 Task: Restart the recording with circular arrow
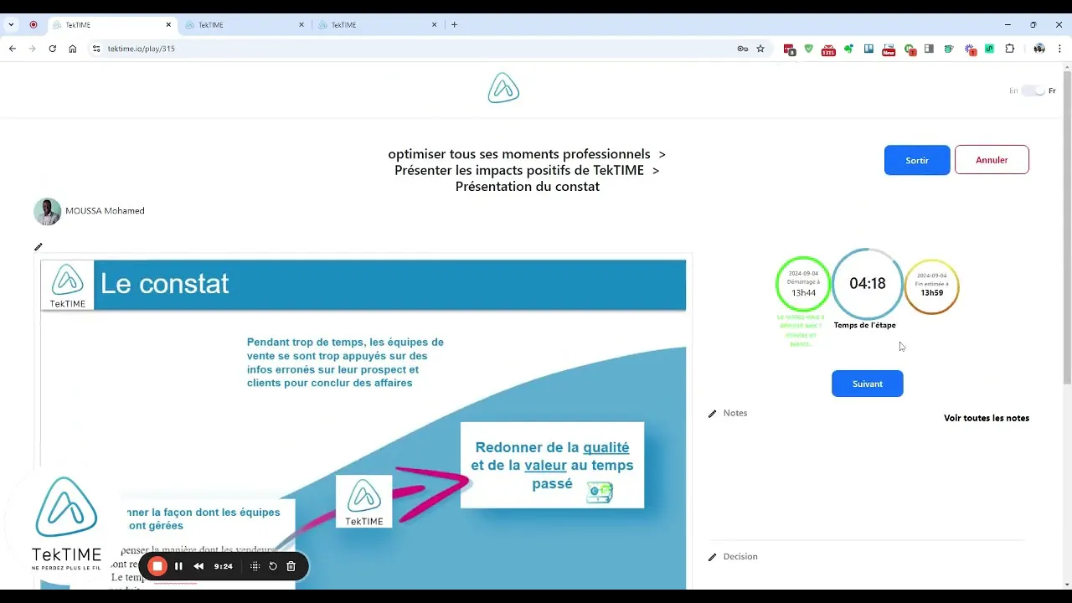(273, 566)
